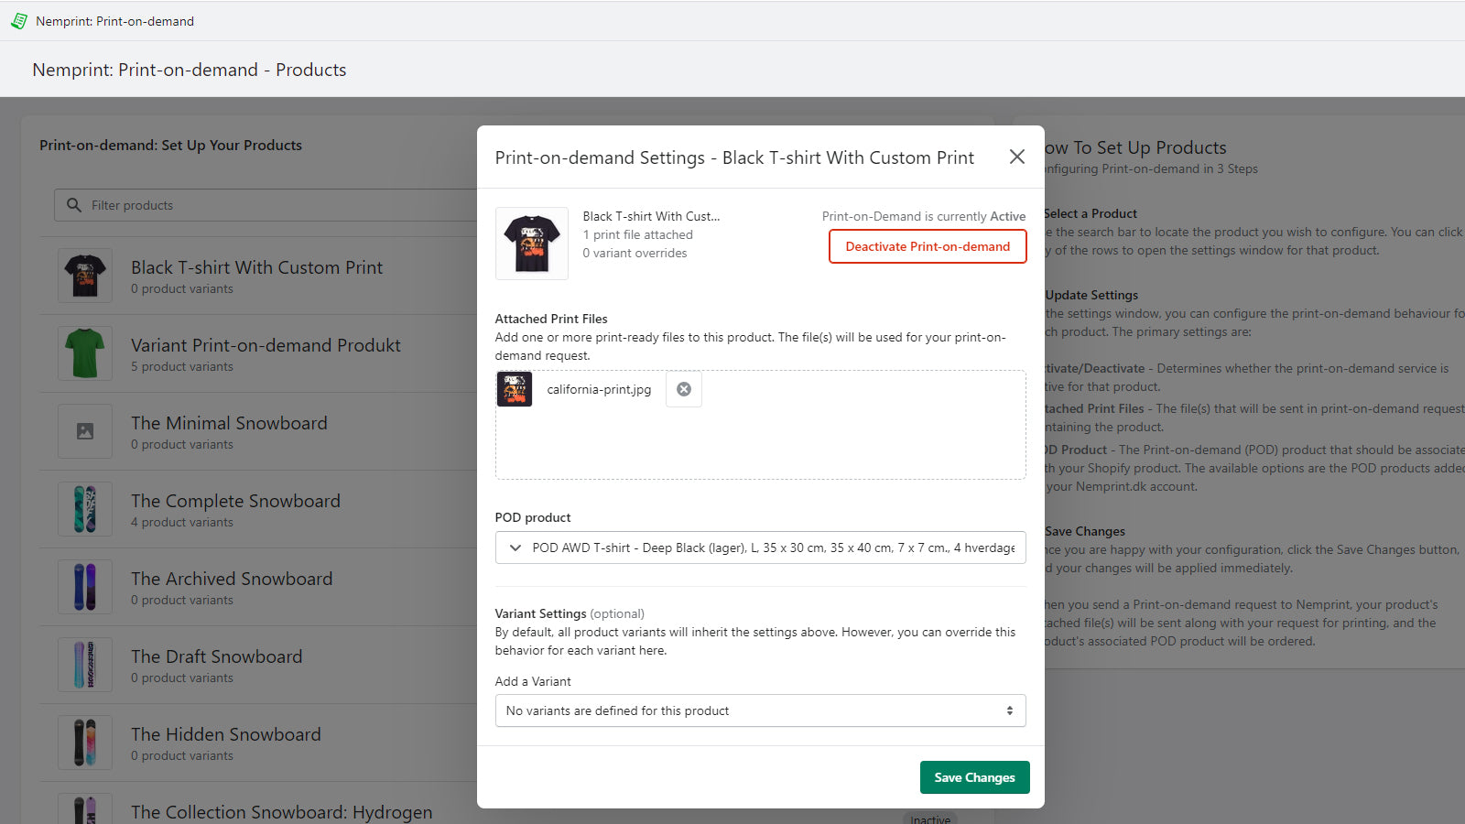
Task: Click the search magnifier icon in filter
Action: click(74, 205)
